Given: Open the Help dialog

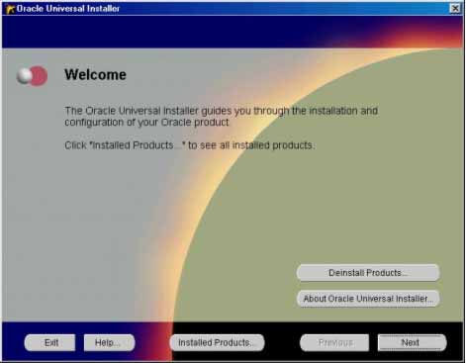Looking at the screenshot, I should click(x=109, y=342).
